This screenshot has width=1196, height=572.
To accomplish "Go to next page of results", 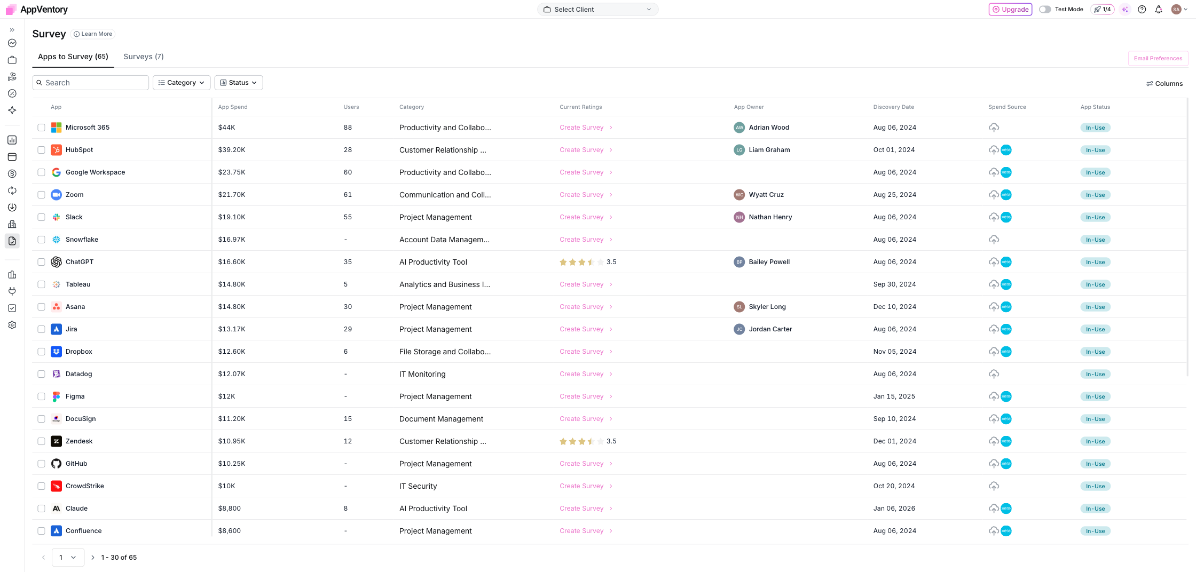I will (x=93, y=558).
